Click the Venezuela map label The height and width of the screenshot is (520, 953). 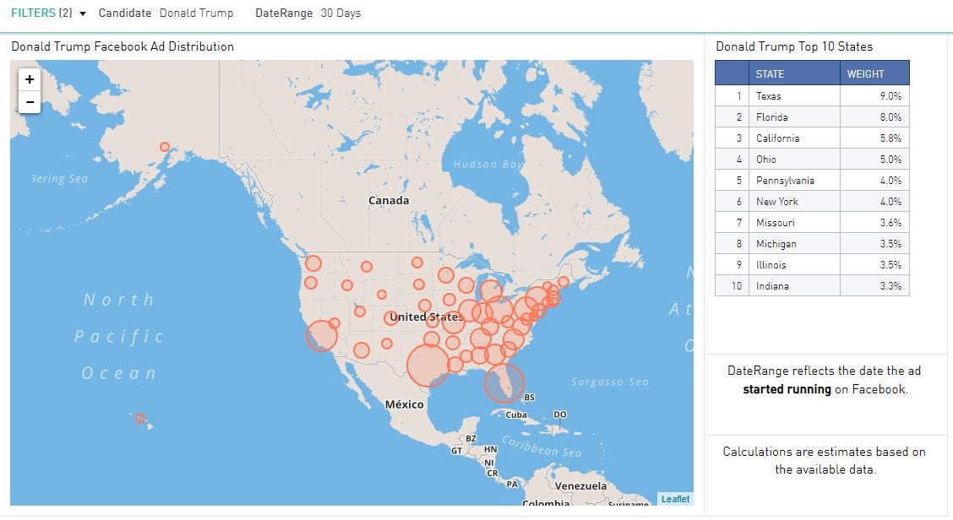(x=580, y=486)
